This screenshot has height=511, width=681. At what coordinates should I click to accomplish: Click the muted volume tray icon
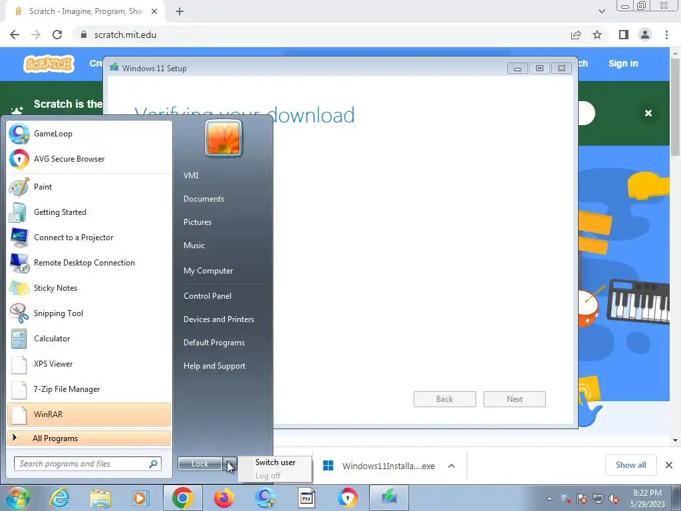[x=614, y=498]
